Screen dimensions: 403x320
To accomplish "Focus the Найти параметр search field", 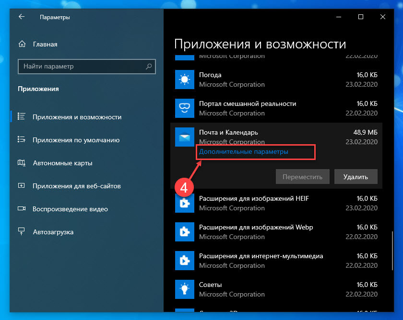I will [x=87, y=67].
